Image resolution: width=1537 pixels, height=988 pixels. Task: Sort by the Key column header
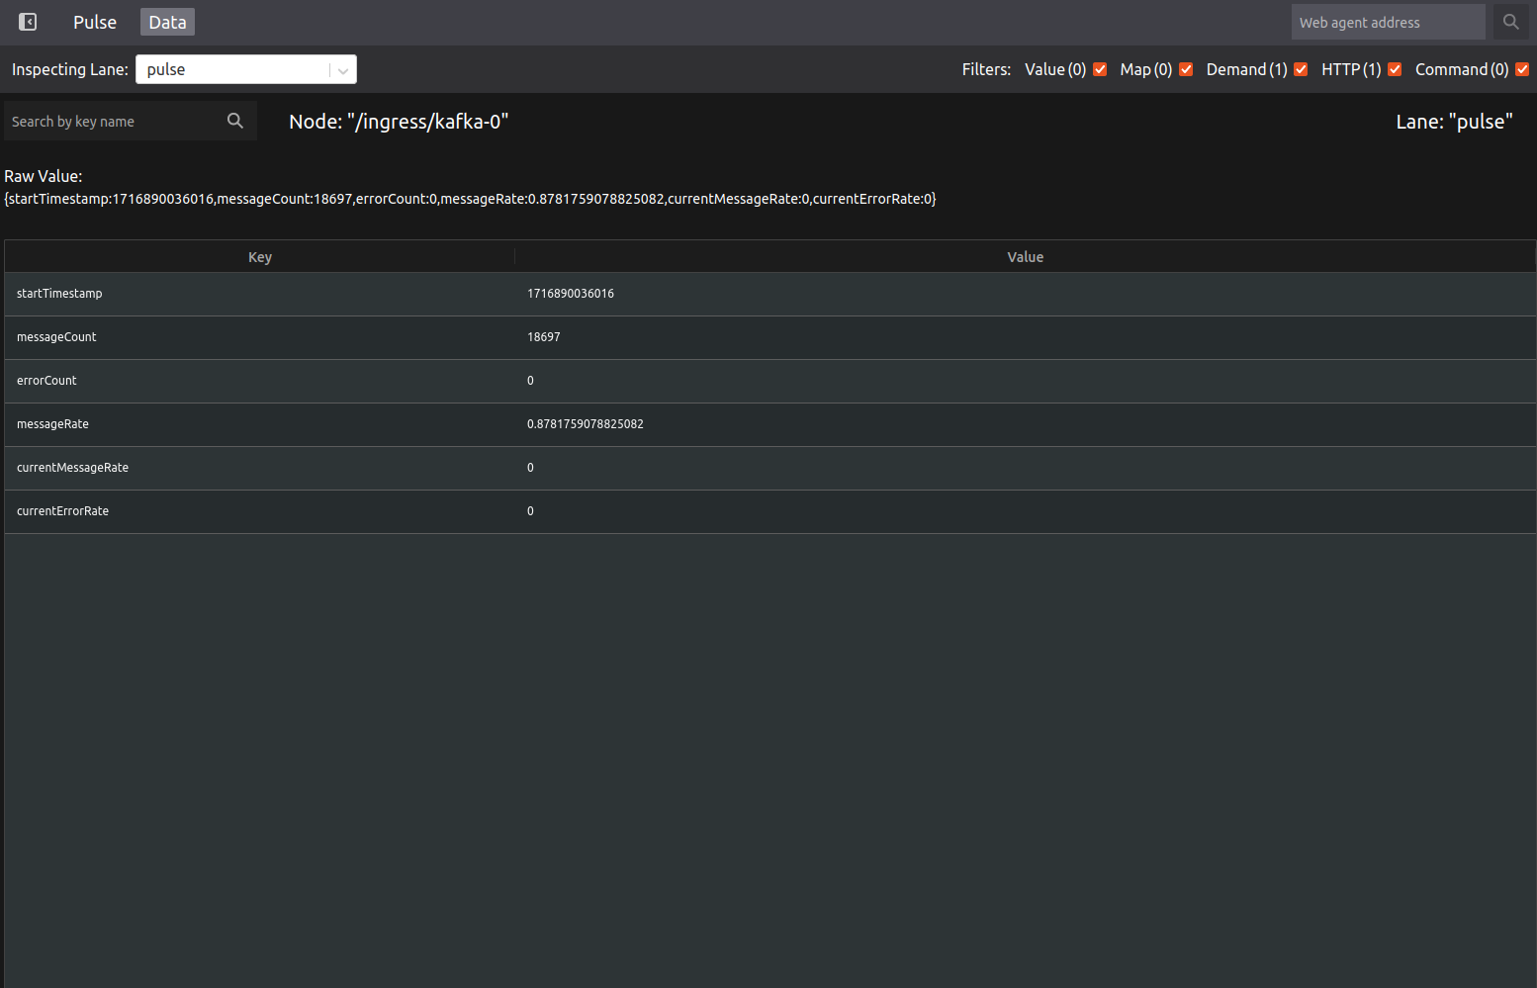[260, 257]
